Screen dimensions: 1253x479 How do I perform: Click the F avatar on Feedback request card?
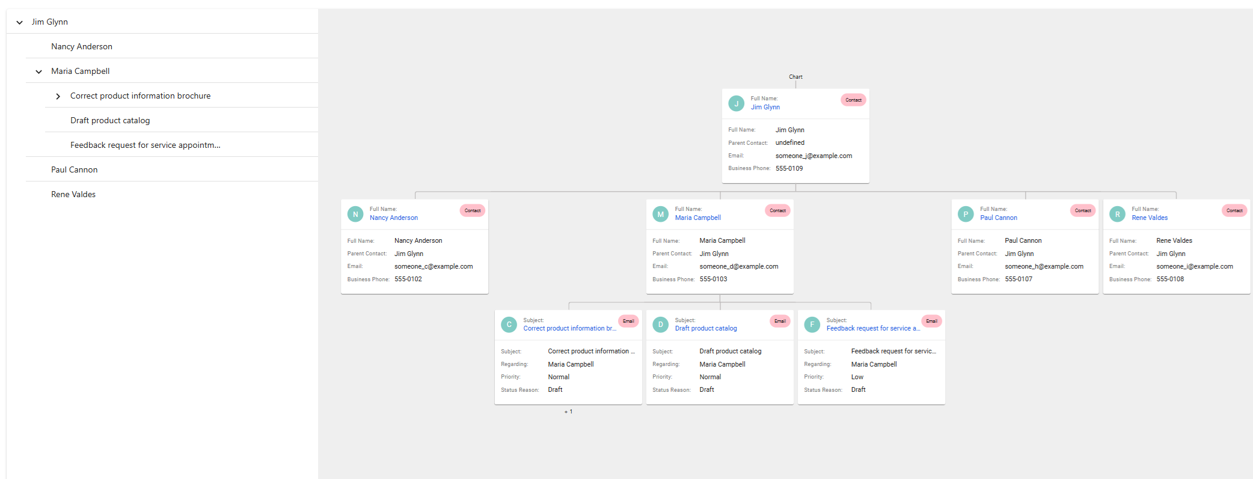[812, 325]
